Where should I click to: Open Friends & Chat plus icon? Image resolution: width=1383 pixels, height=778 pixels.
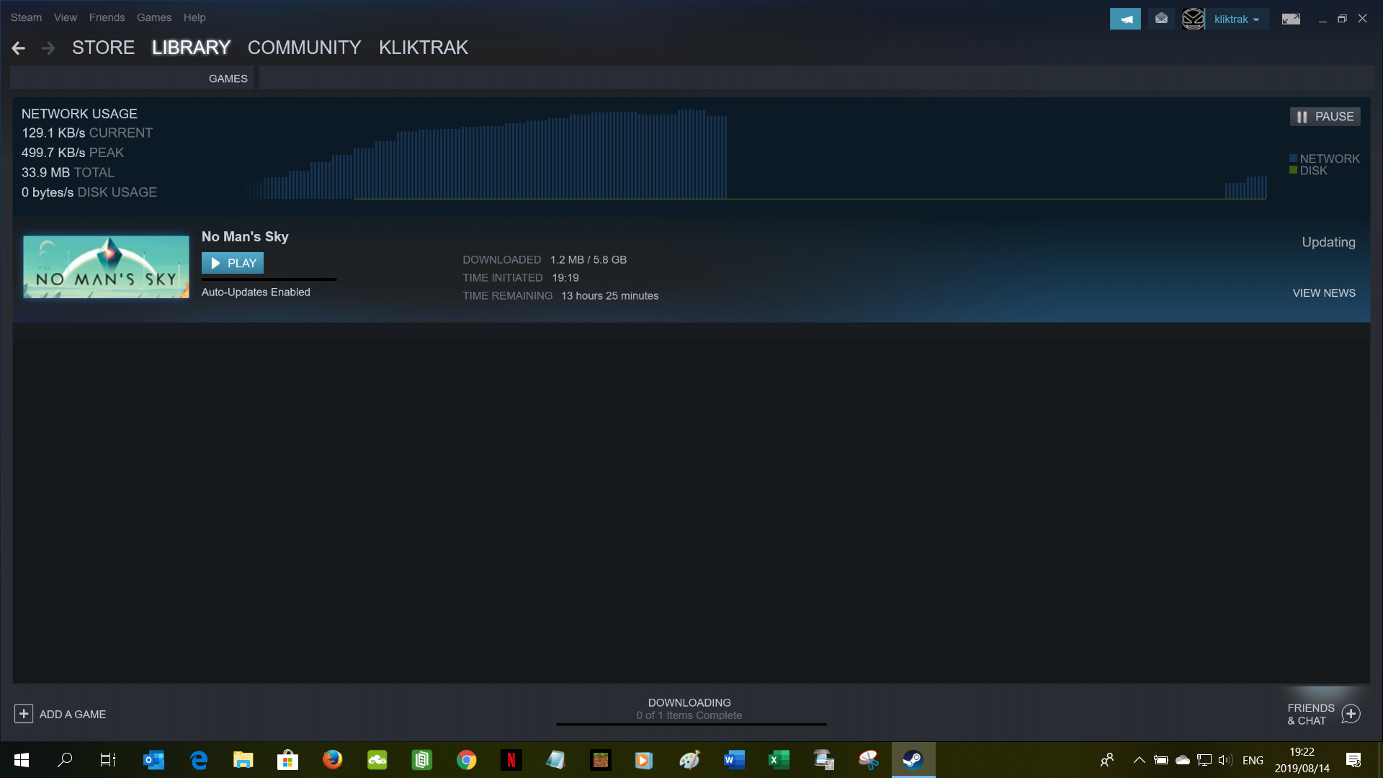click(1351, 714)
